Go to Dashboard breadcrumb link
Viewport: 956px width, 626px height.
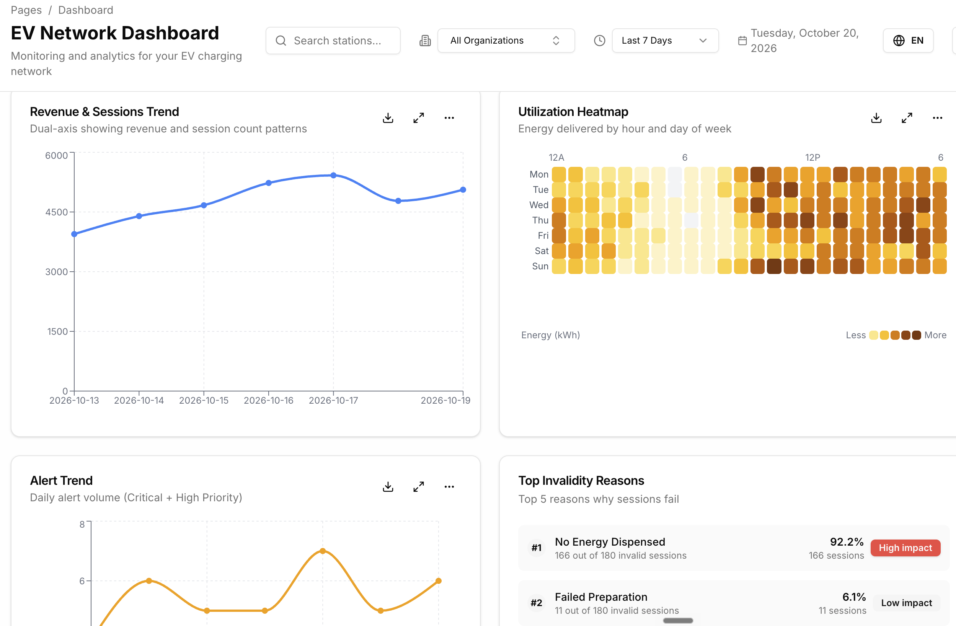[x=86, y=10]
